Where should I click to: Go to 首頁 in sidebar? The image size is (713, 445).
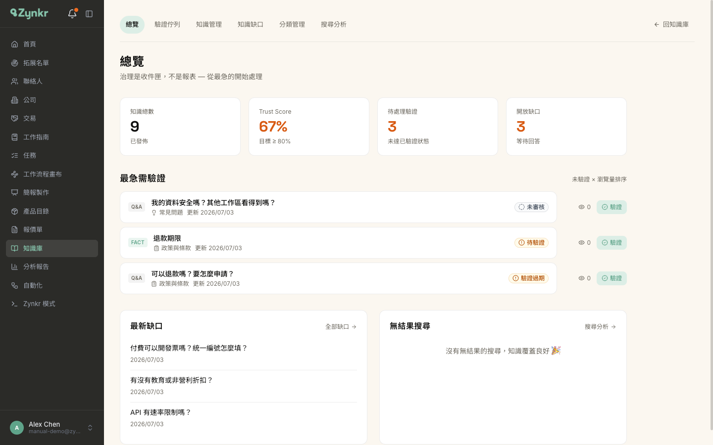pos(52,44)
